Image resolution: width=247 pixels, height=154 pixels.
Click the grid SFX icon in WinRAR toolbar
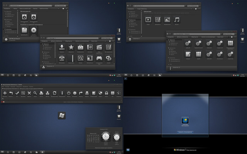[x=112, y=93]
